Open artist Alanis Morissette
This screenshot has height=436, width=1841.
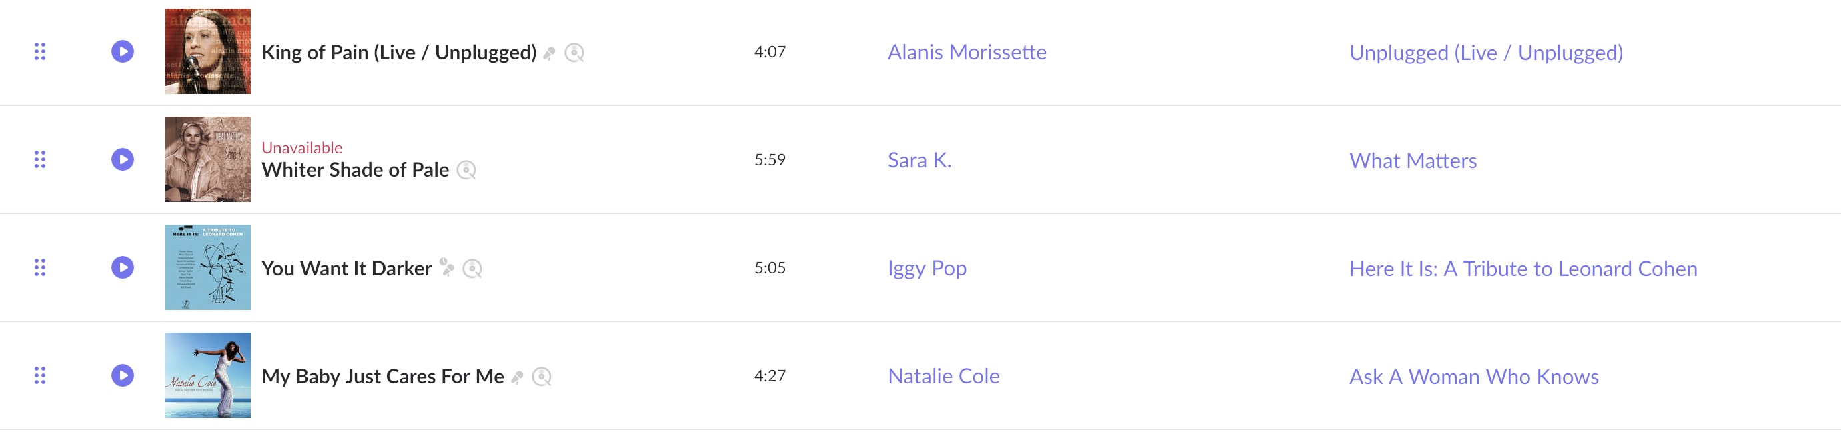(967, 52)
